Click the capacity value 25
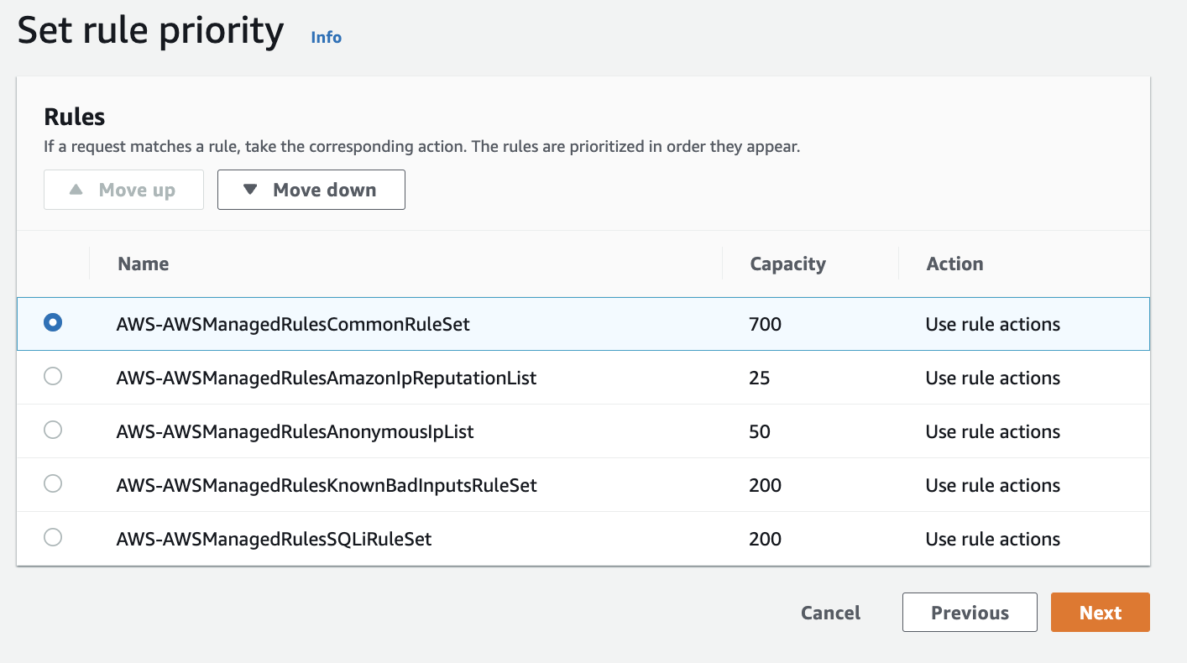1187x663 pixels. [x=759, y=378]
